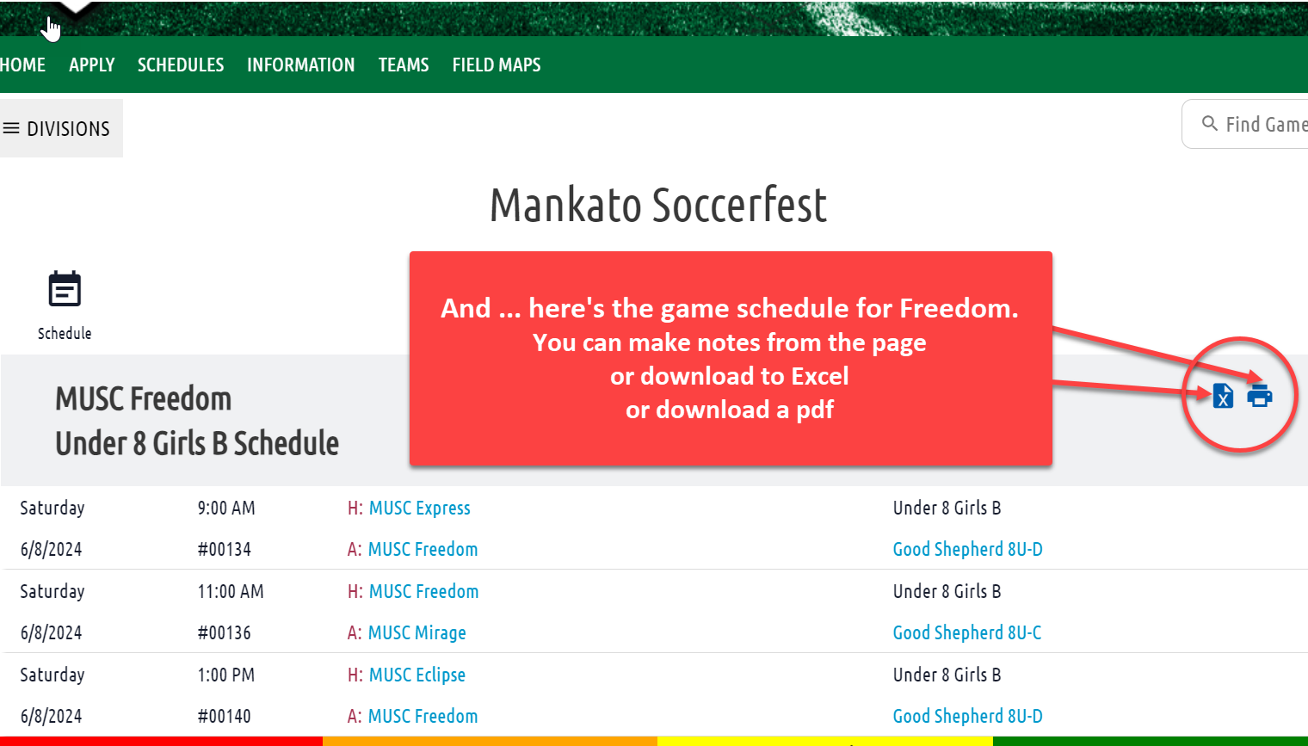This screenshot has width=1308, height=746.
Task: Open the MUSC Express team link
Action: 420,508
